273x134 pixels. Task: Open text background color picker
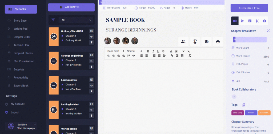[176, 51]
